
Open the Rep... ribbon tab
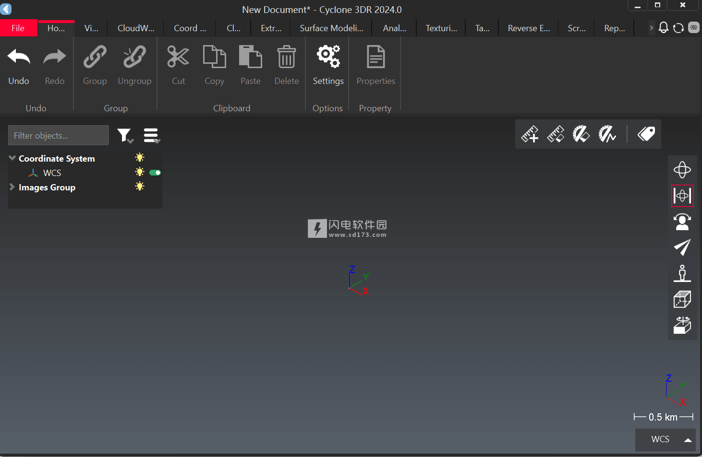pos(615,28)
